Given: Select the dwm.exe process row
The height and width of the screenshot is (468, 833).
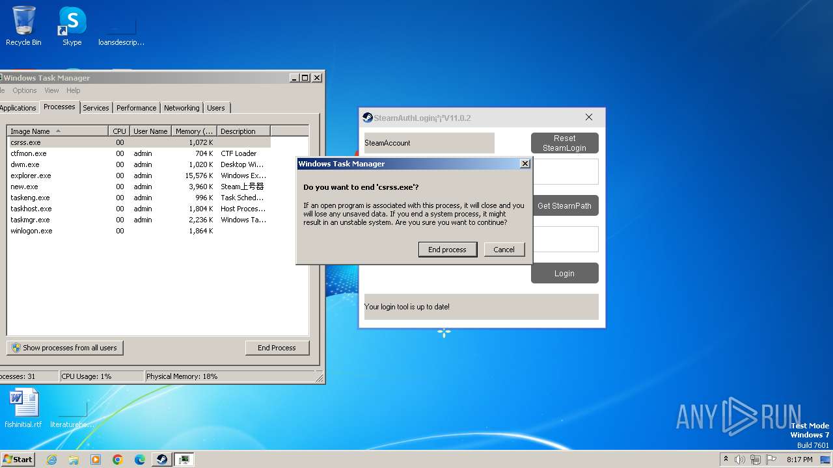Looking at the screenshot, I should point(139,164).
